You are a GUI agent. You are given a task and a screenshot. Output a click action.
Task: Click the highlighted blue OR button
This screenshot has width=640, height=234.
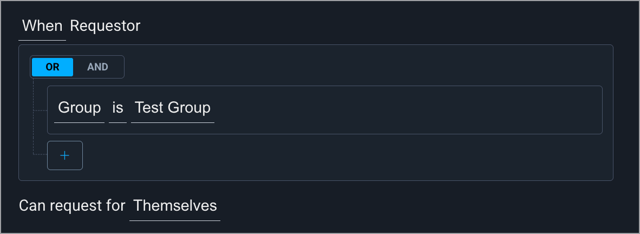53,67
